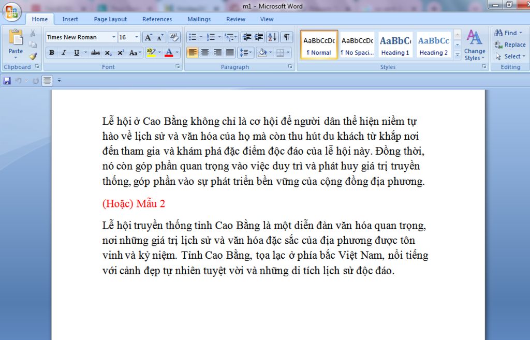Open highlight color dropdown arrow
This screenshot has width=530, height=340.
point(159,52)
